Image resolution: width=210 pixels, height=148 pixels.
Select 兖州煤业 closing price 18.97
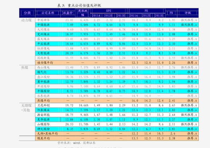pyautogui.click(x=70, y=34)
